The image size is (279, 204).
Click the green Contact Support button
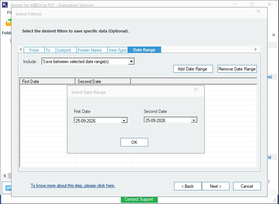click(139, 199)
